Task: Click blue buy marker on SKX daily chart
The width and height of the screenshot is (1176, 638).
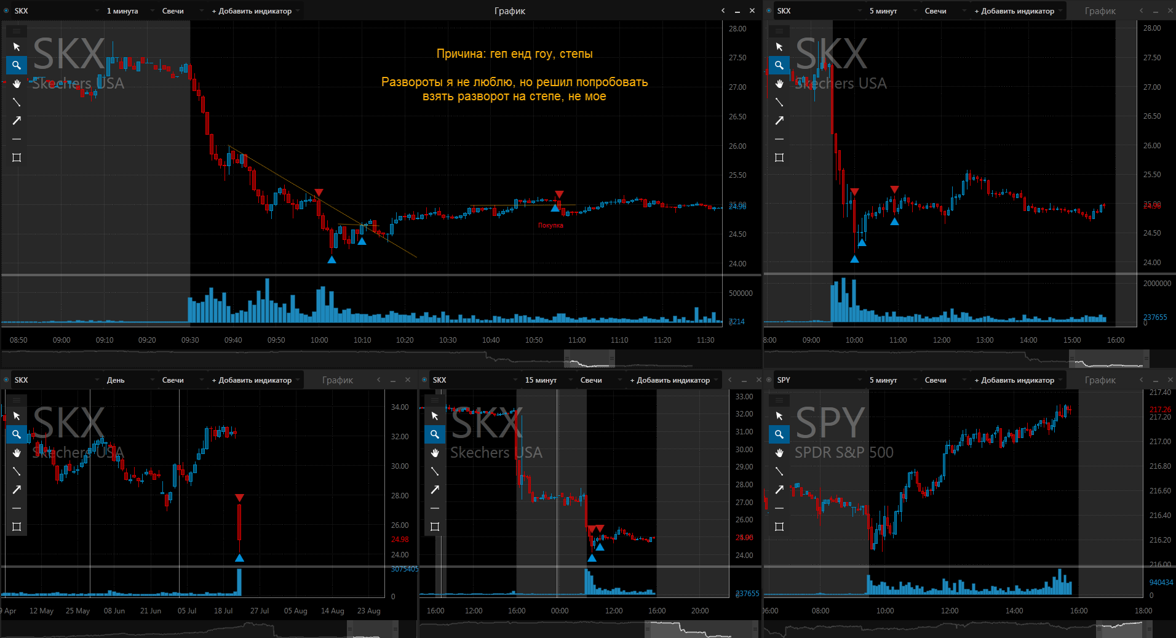Action: click(239, 558)
